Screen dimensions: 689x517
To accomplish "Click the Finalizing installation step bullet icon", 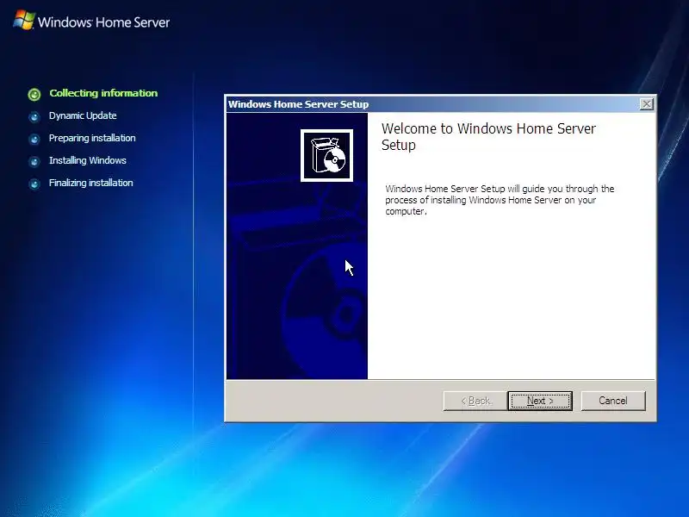I will (x=34, y=184).
